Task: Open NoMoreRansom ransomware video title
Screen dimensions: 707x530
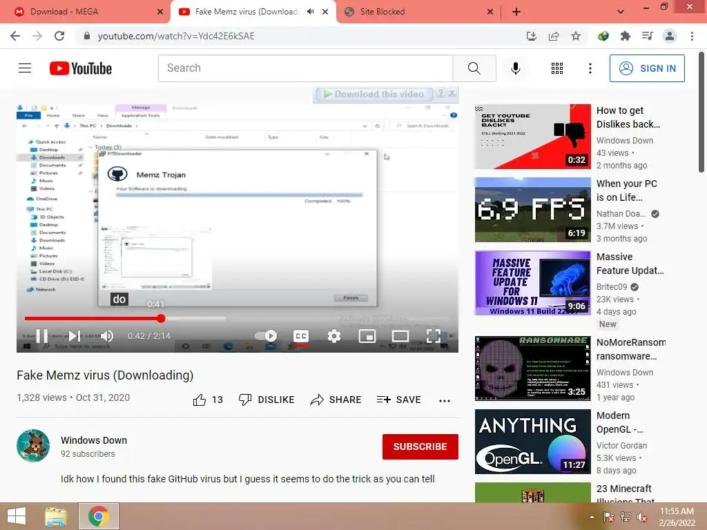Action: pyautogui.click(x=631, y=349)
